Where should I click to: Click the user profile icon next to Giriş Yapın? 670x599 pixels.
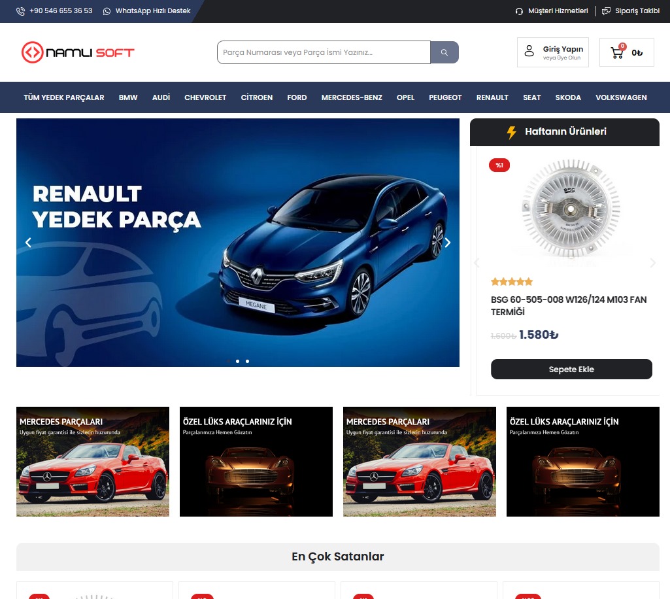pyautogui.click(x=529, y=51)
